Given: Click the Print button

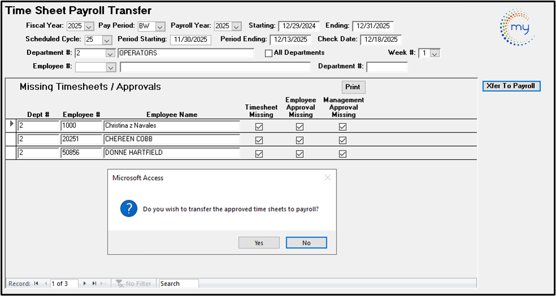Looking at the screenshot, I should 352,87.
